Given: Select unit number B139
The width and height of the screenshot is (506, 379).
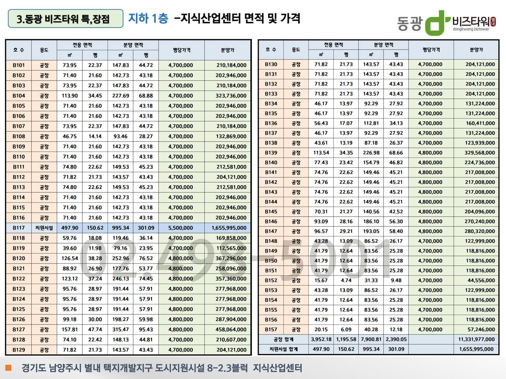Looking at the screenshot, I should click(x=271, y=153).
